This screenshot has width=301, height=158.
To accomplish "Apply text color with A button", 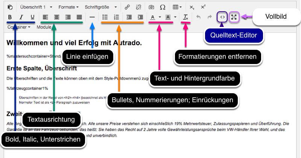I will point(153,17).
